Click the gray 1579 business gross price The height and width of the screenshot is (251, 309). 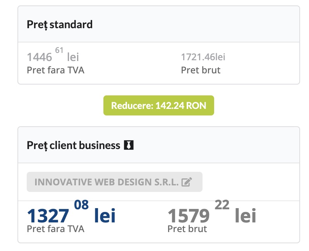pos(189,215)
